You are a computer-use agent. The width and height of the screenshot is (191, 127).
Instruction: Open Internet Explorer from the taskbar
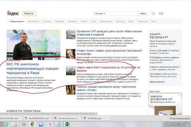click(x=6, y=124)
